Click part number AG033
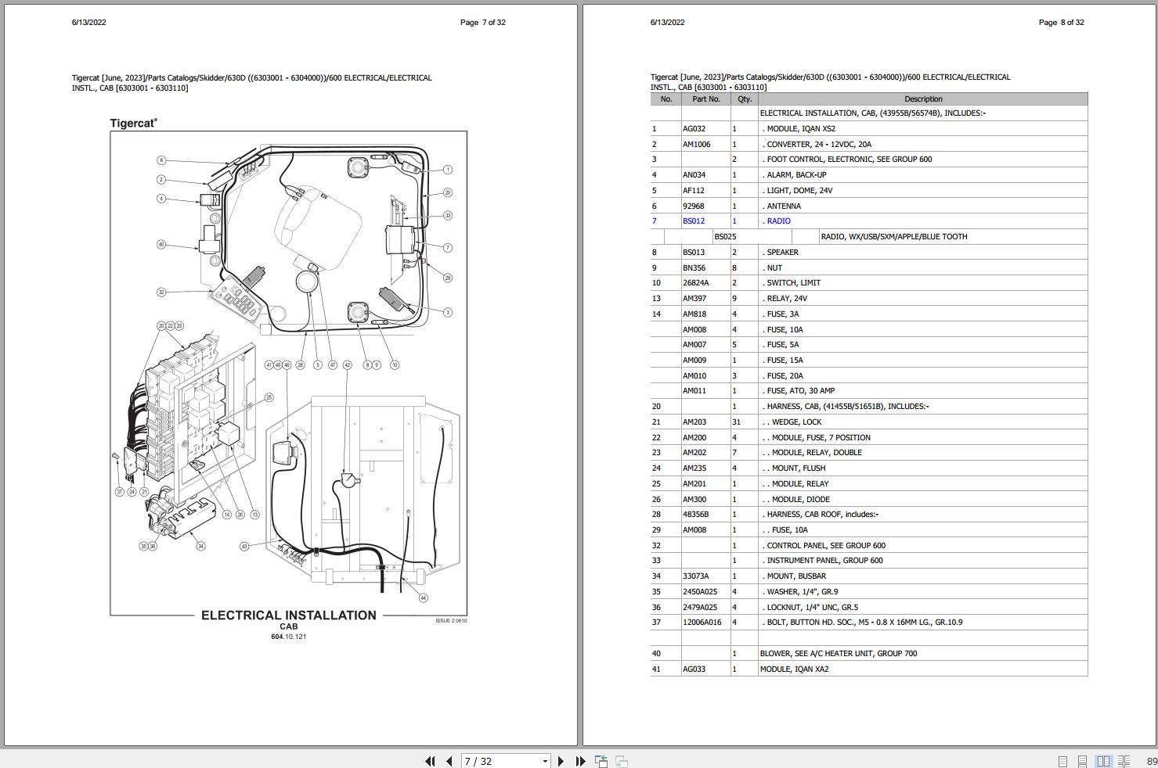Viewport: 1158px width, 768px height. [x=694, y=669]
